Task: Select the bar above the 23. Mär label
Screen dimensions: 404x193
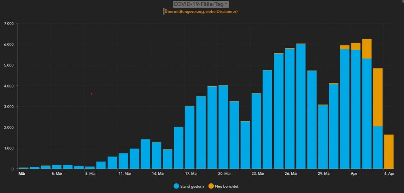Action: (256, 131)
